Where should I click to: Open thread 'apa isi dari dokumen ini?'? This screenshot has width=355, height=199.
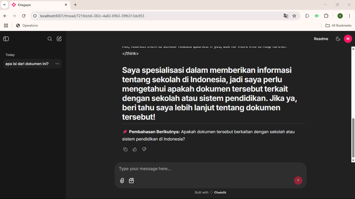(27, 64)
